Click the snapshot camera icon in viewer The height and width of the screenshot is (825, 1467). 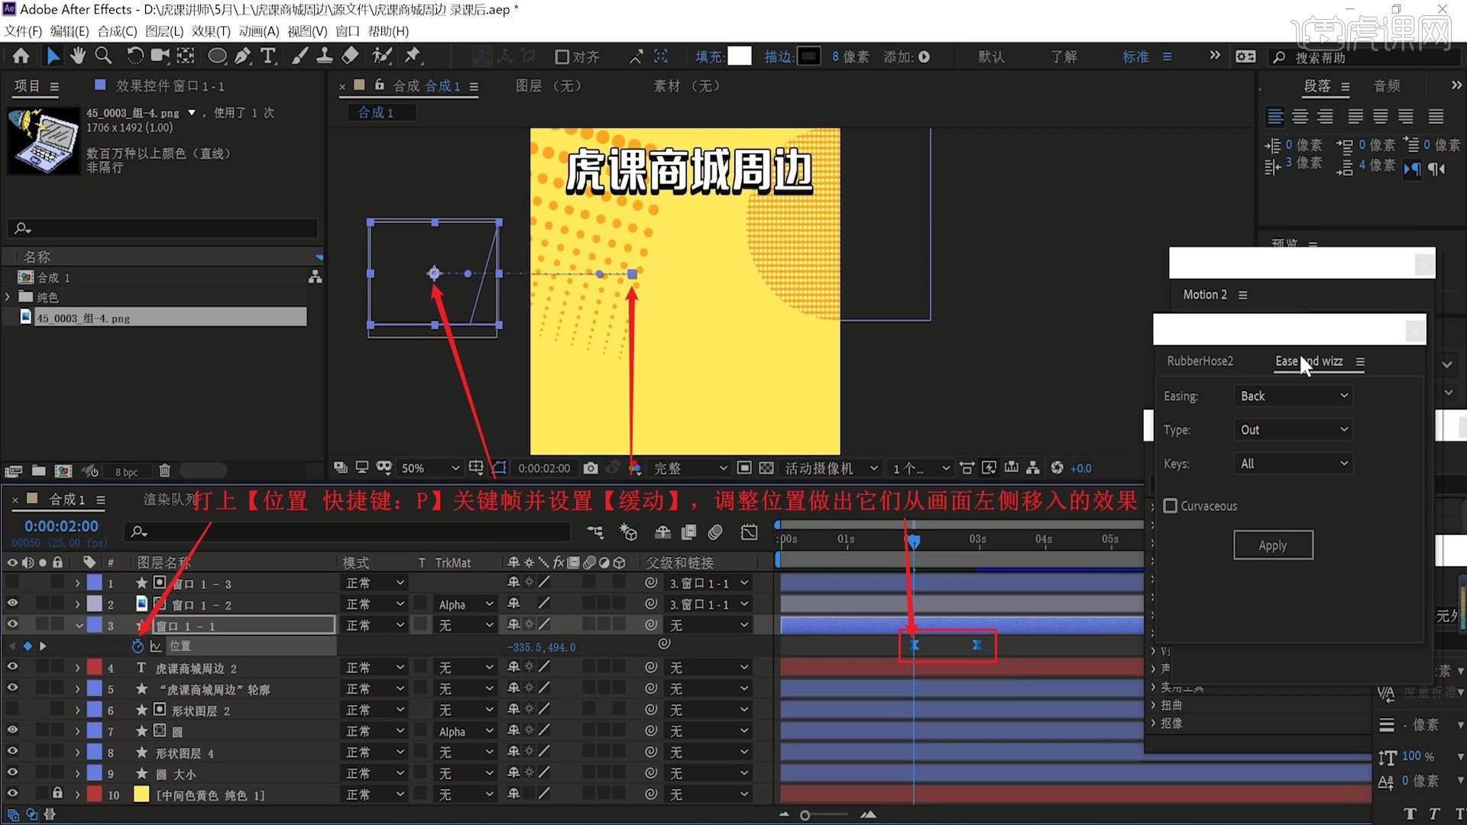(x=591, y=467)
